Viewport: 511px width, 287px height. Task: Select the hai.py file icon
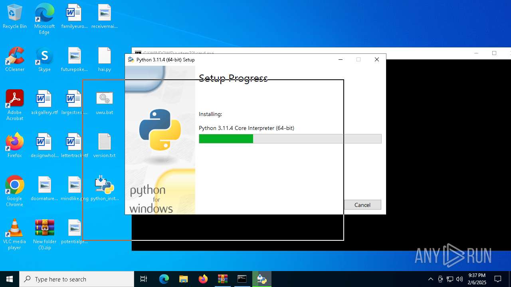pos(105,60)
